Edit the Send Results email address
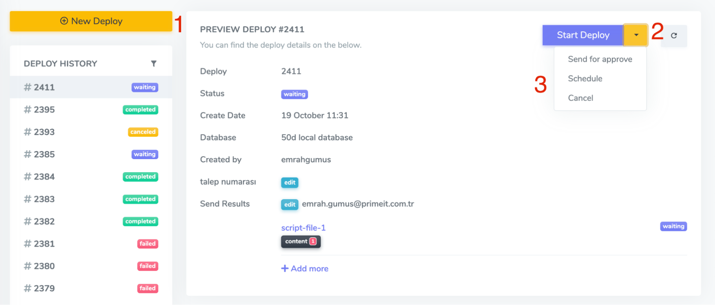Viewport: 715px width, 306px height. (x=289, y=205)
